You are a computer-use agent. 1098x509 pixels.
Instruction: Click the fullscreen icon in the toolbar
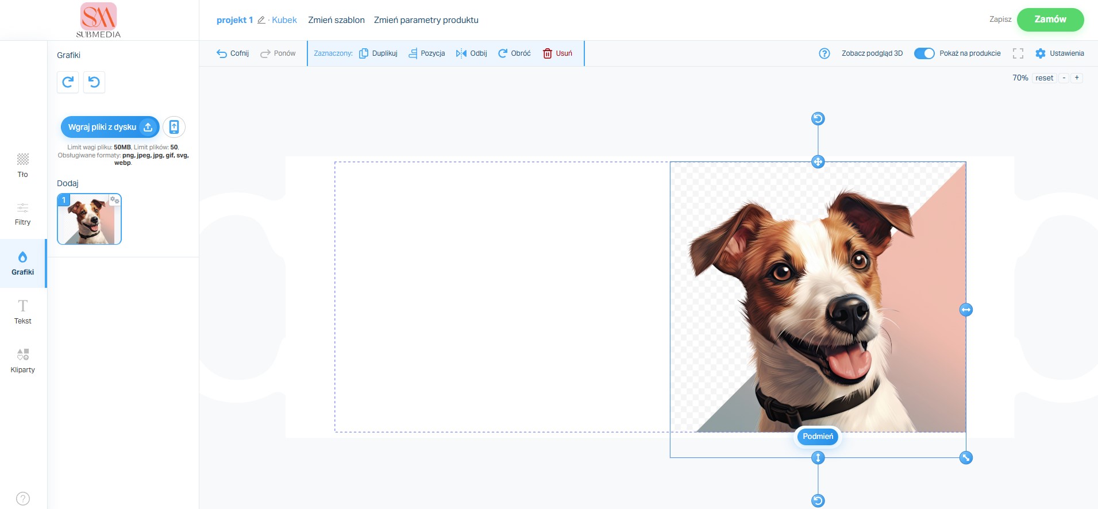click(1018, 53)
